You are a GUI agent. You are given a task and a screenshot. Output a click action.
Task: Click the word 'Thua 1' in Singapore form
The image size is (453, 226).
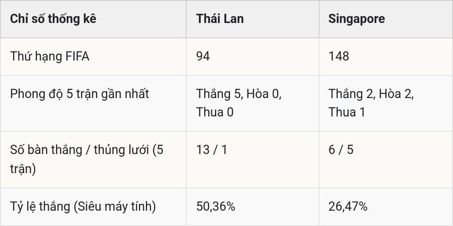tap(347, 113)
